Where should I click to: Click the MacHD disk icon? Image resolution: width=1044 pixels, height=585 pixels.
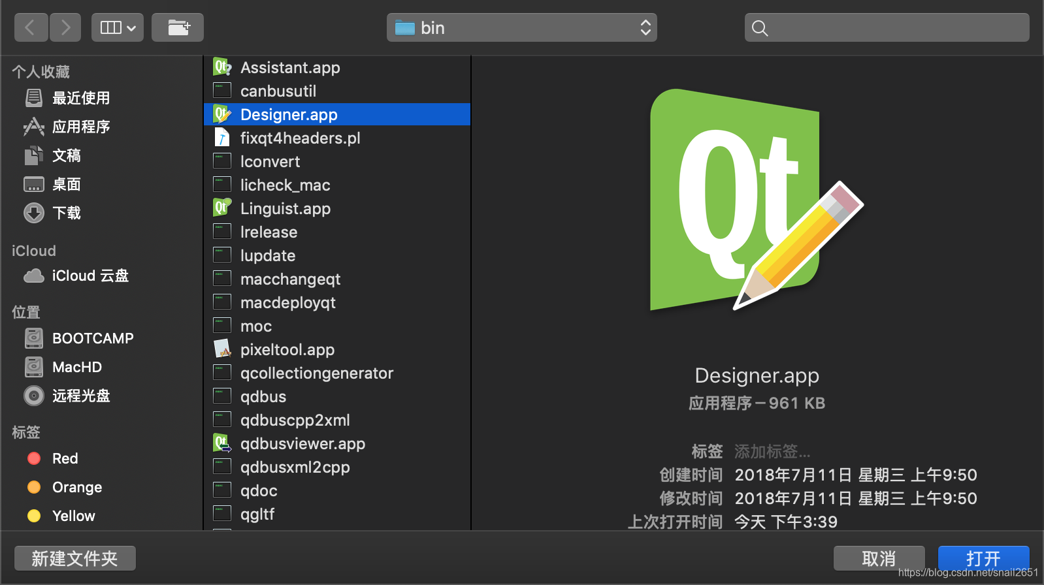(34, 367)
